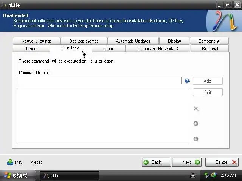Screen dimensions: 242x181
Task: Open the Users tab
Action: point(108,49)
